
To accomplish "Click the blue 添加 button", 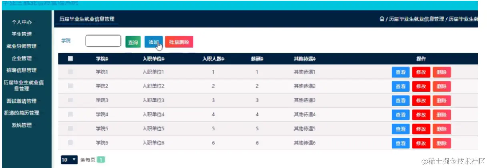I will tap(153, 42).
